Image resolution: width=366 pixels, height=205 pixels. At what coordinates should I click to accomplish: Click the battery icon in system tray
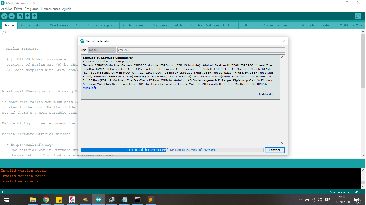click(x=307, y=200)
